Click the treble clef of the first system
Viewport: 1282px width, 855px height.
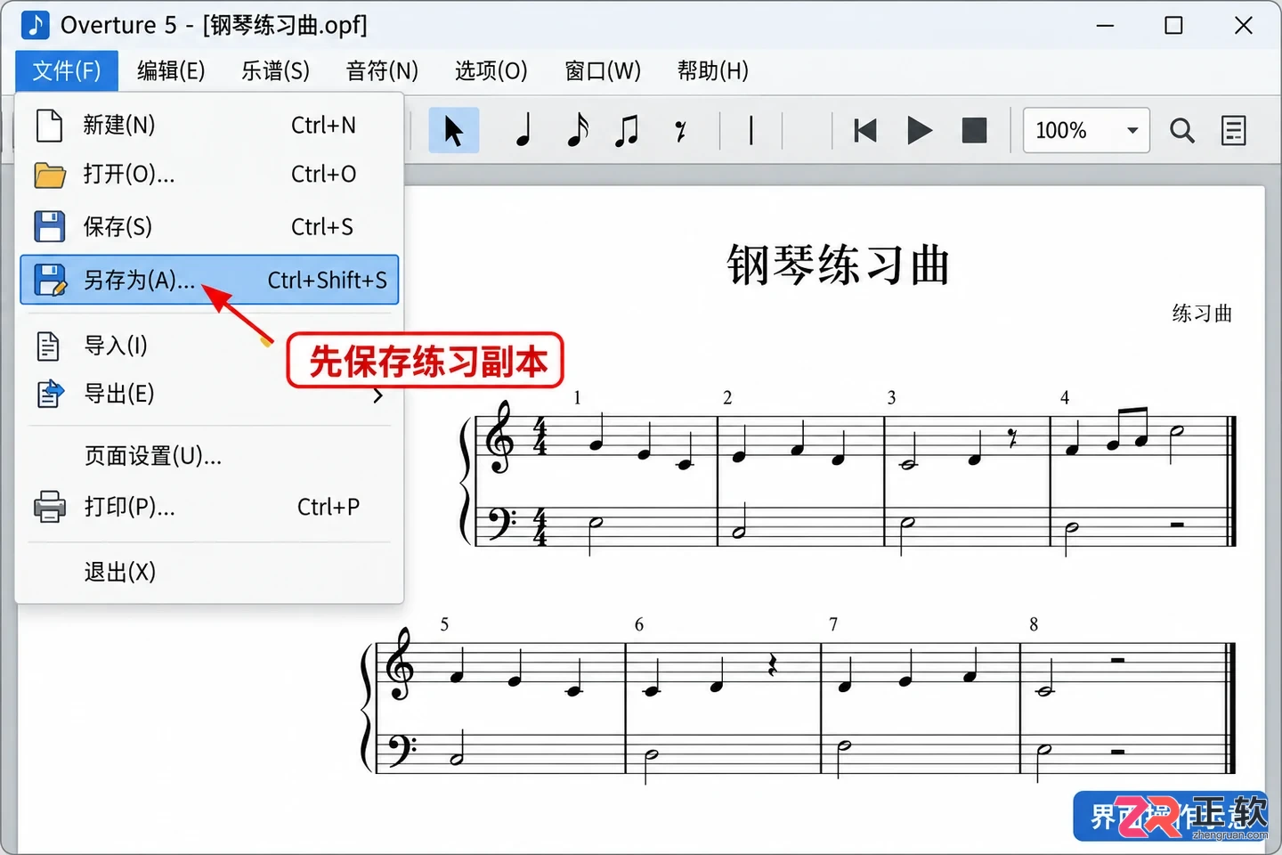pos(499,437)
